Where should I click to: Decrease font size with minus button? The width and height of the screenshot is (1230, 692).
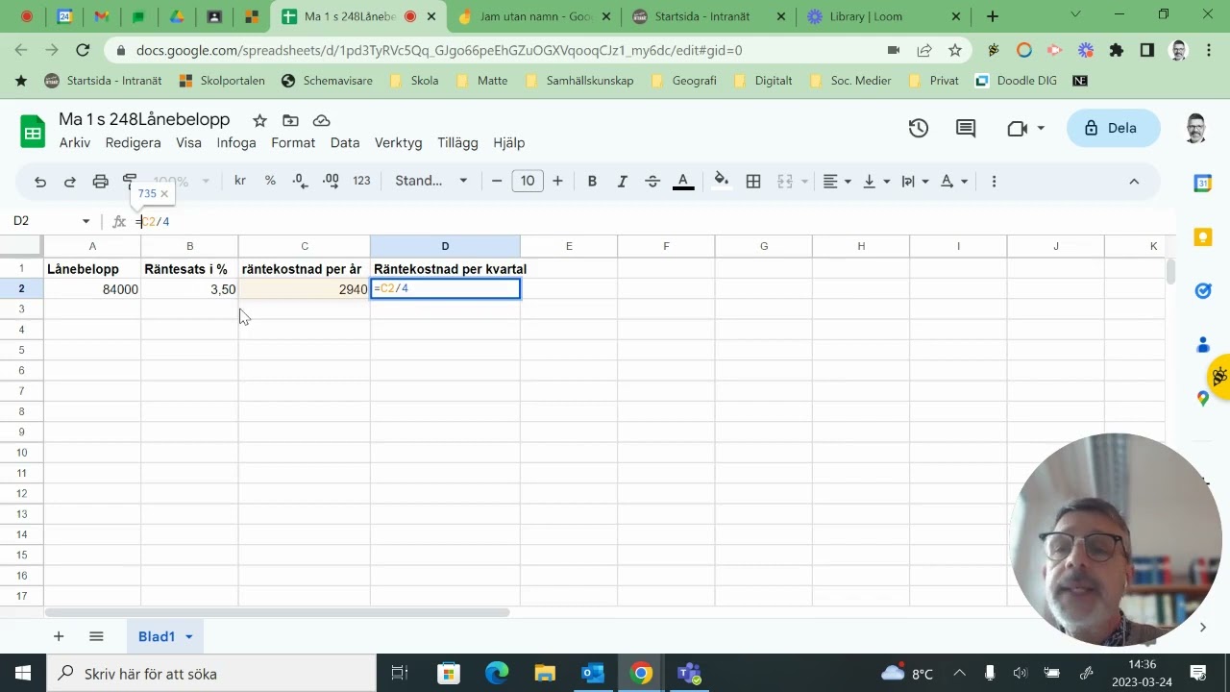pyautogui.click(x=497, y=181)
